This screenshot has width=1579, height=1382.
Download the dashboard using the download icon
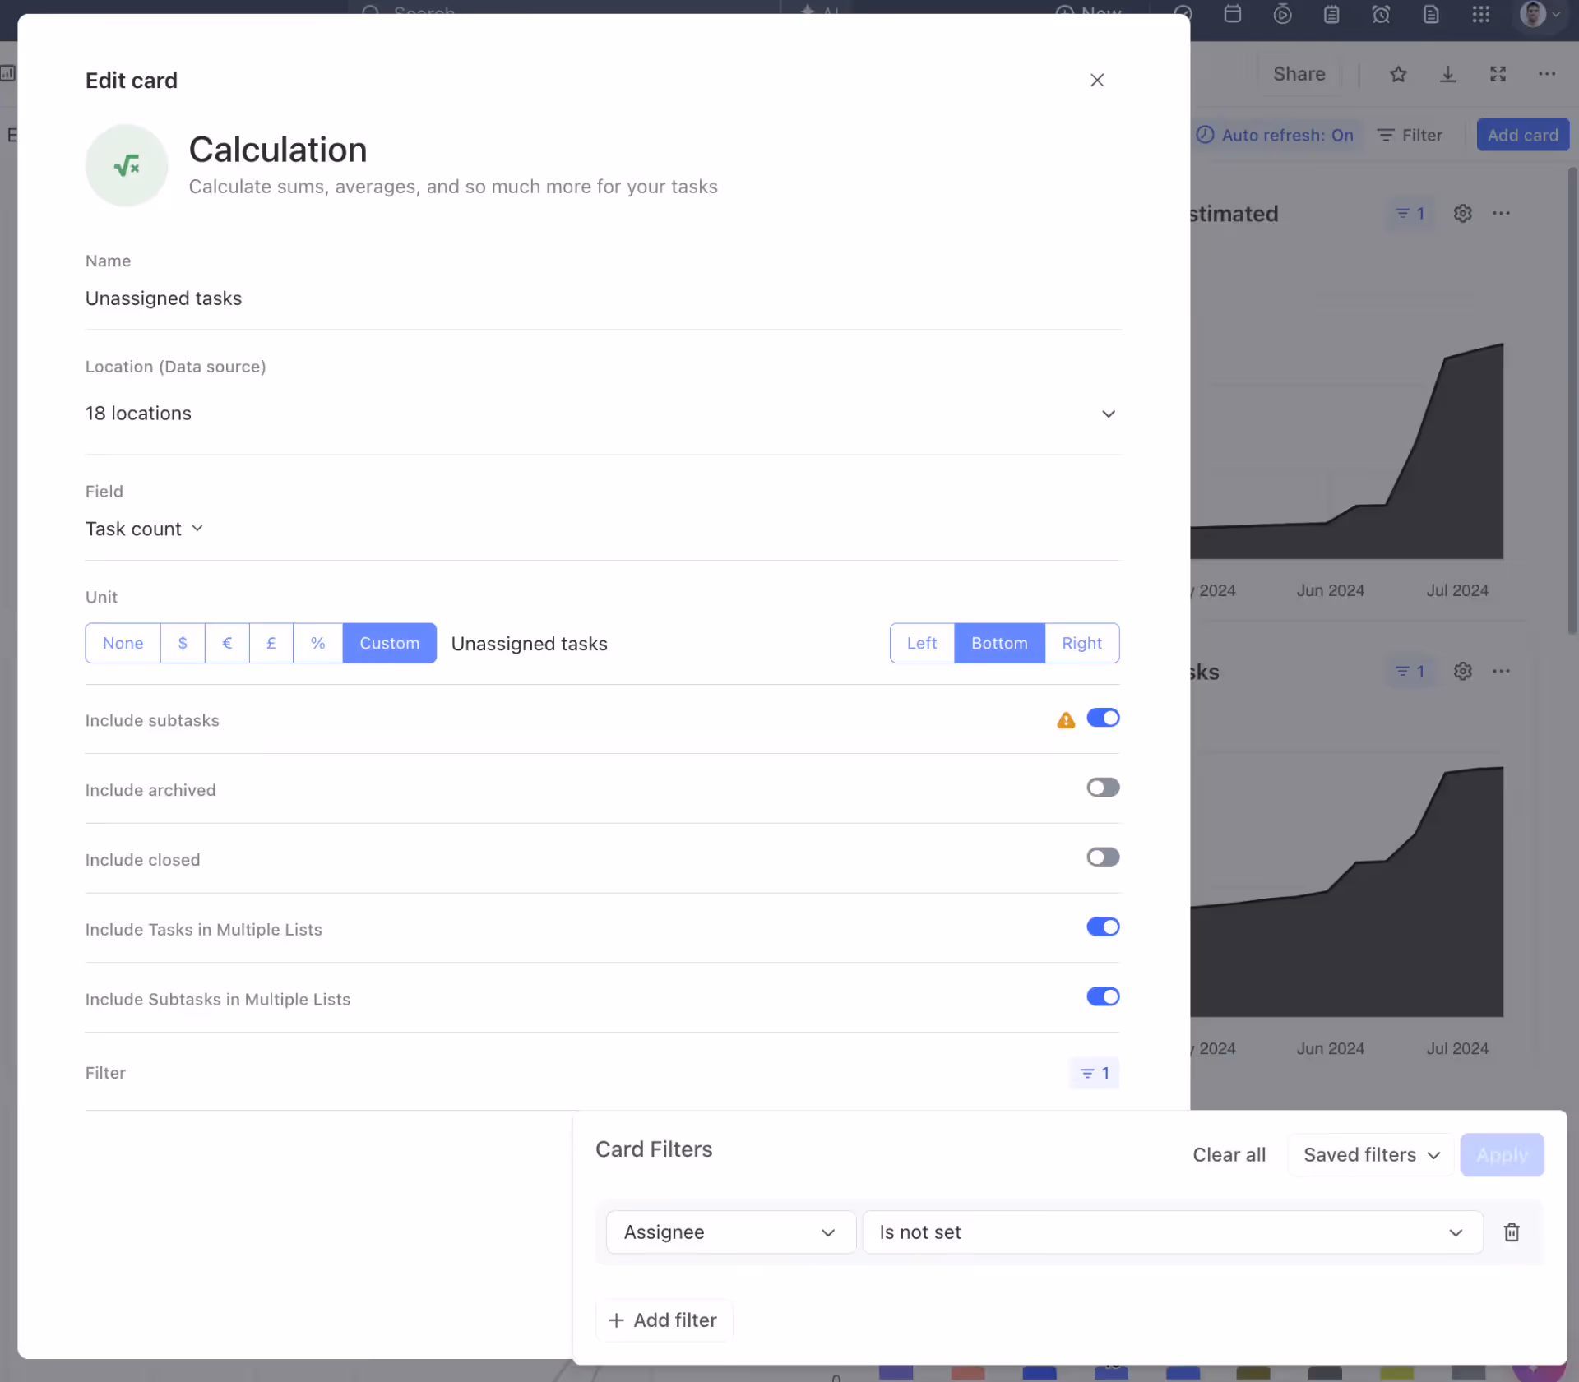[x=1447, y=74]
